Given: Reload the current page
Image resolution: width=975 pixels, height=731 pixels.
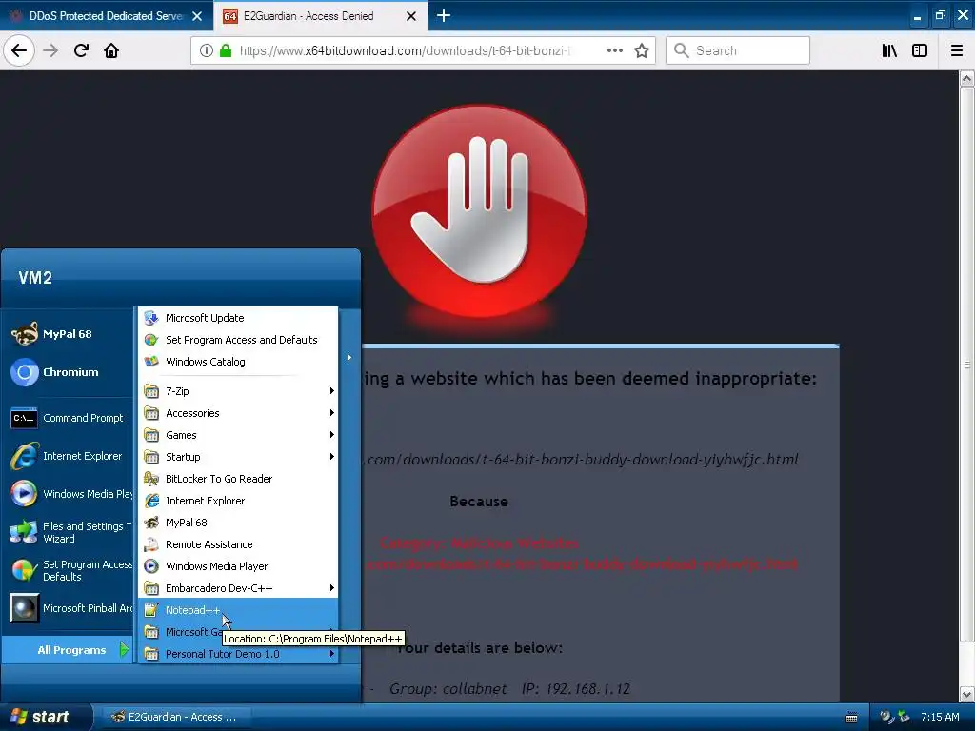Looking at the screenshot, I should 81,50.
